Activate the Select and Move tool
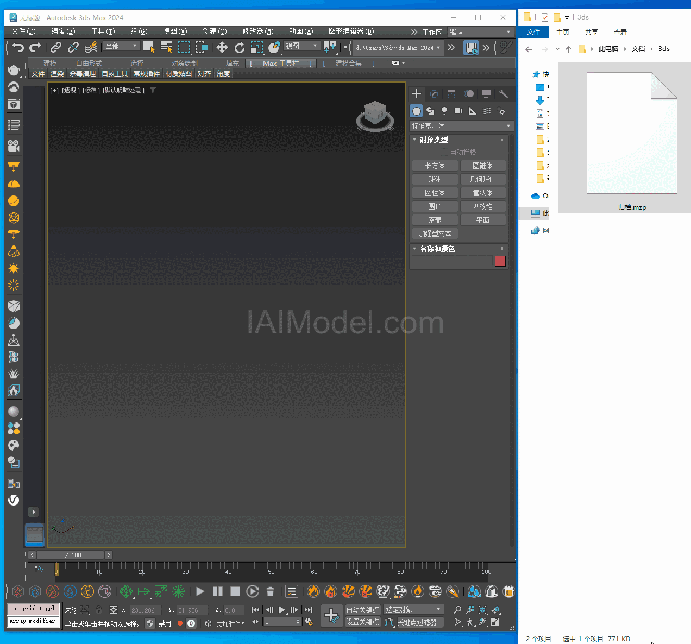 [222, 47]
